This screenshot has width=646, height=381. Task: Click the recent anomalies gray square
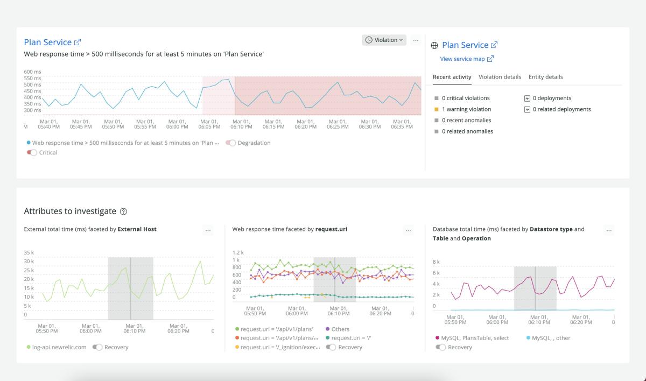coord(437,121)
